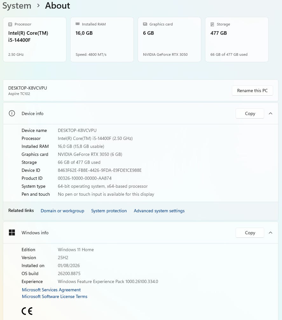Open Advanced system settings link
The image size is (282, 320).
(159, 211)
